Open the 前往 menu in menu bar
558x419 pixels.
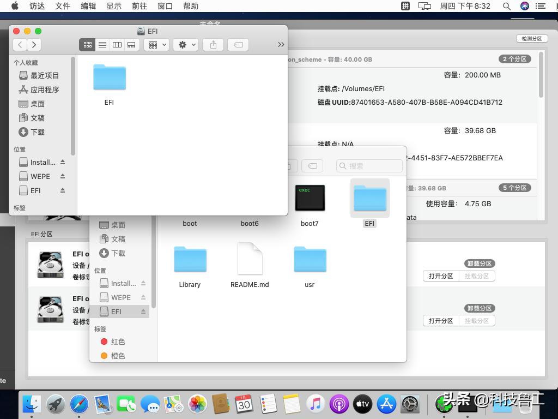[141, 6]
